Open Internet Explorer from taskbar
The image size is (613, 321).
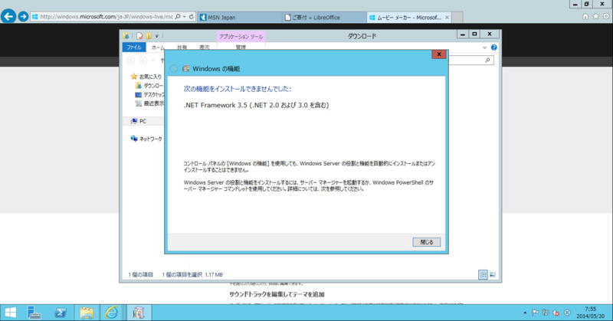pyautogui.click(x=112, y=313)
